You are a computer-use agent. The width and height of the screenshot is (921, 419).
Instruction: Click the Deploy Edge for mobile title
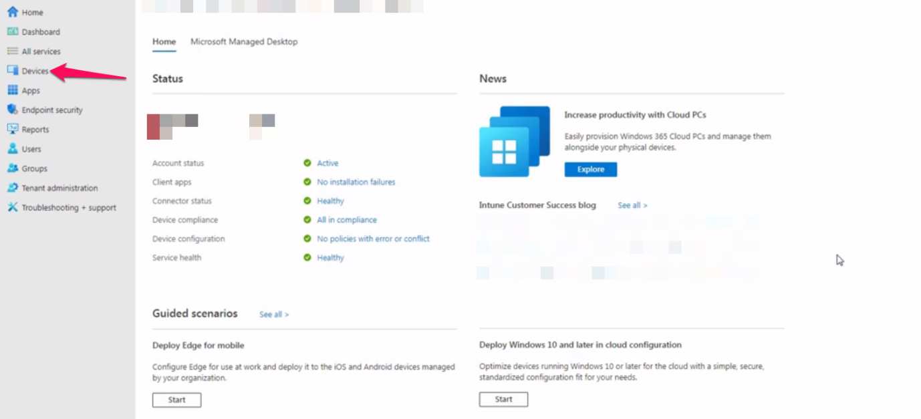(x=199, y=345)
